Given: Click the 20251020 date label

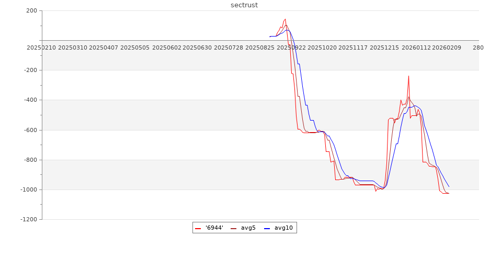Looking at the screenshot, I should 322,48.
